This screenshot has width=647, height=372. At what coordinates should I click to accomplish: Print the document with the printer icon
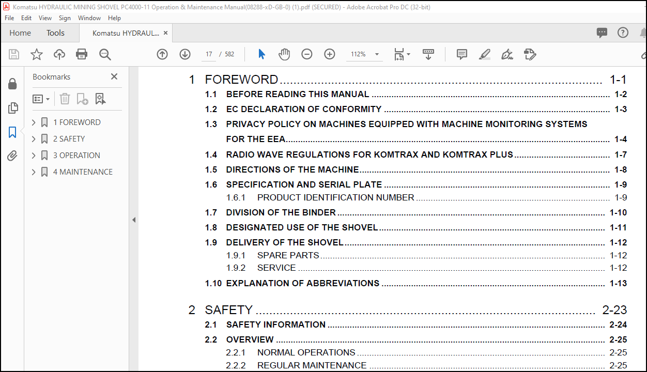82,54
